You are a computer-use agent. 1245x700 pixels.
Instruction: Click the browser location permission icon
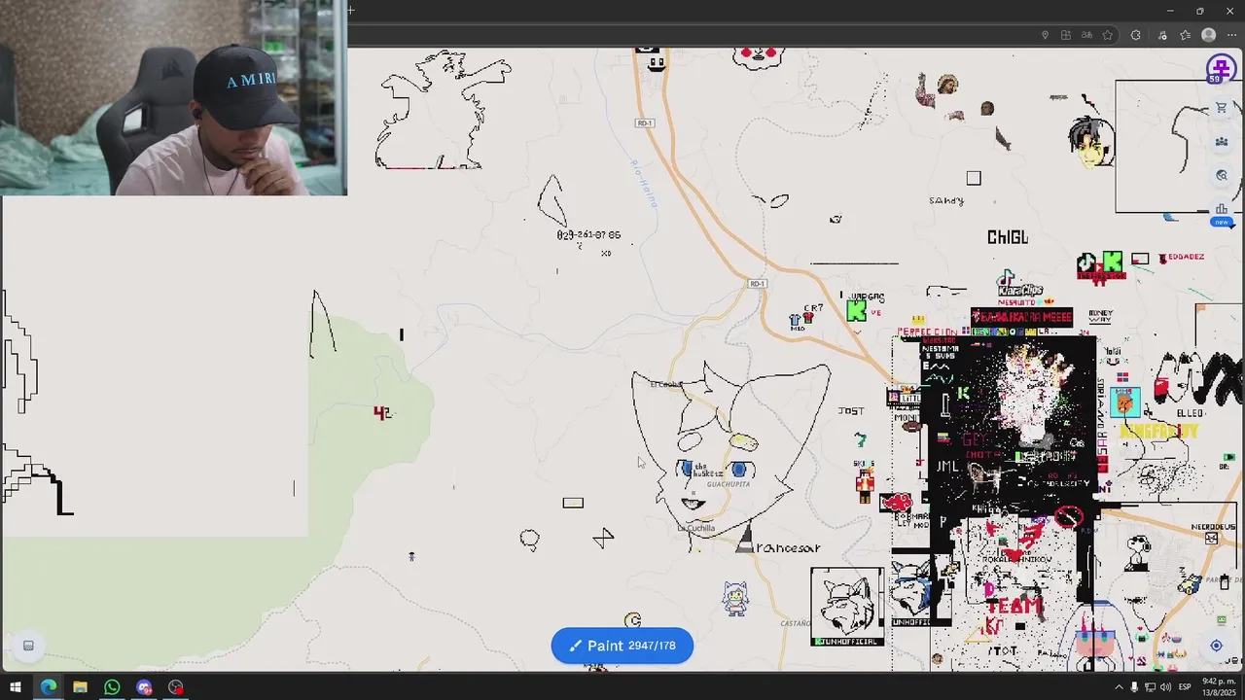coord(1045,35)
